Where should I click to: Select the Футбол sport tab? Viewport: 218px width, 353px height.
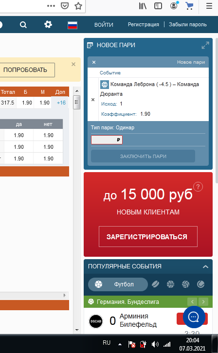(118, 284)
